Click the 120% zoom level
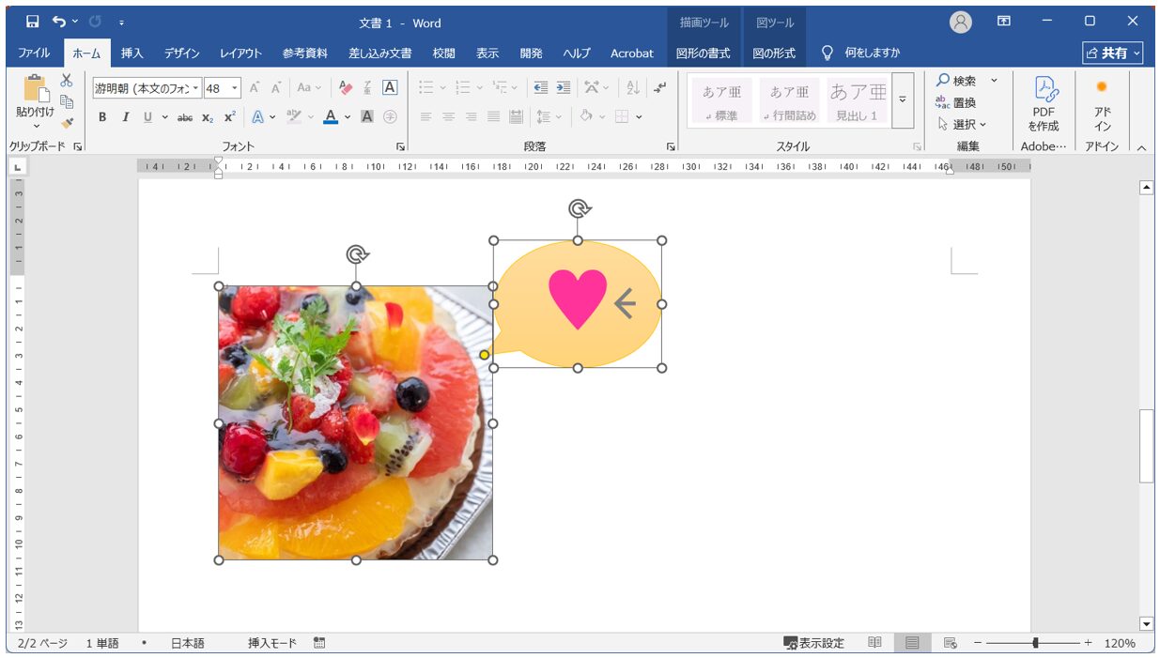1160x658 pixels. pos(1120,643)
